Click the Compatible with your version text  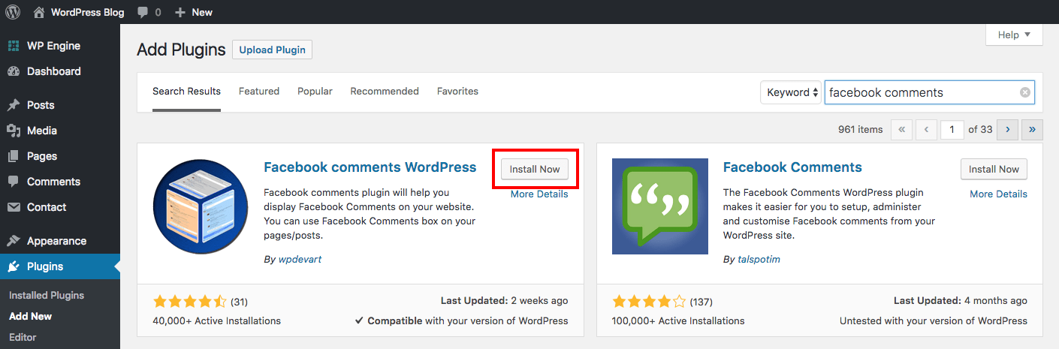tap(462, 320)
